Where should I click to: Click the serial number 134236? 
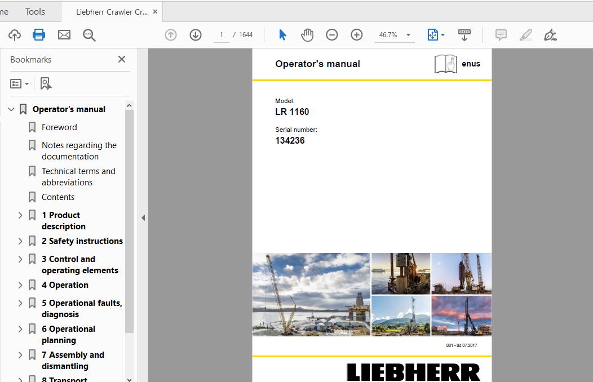pyautogui.click(x=290, y=140)
